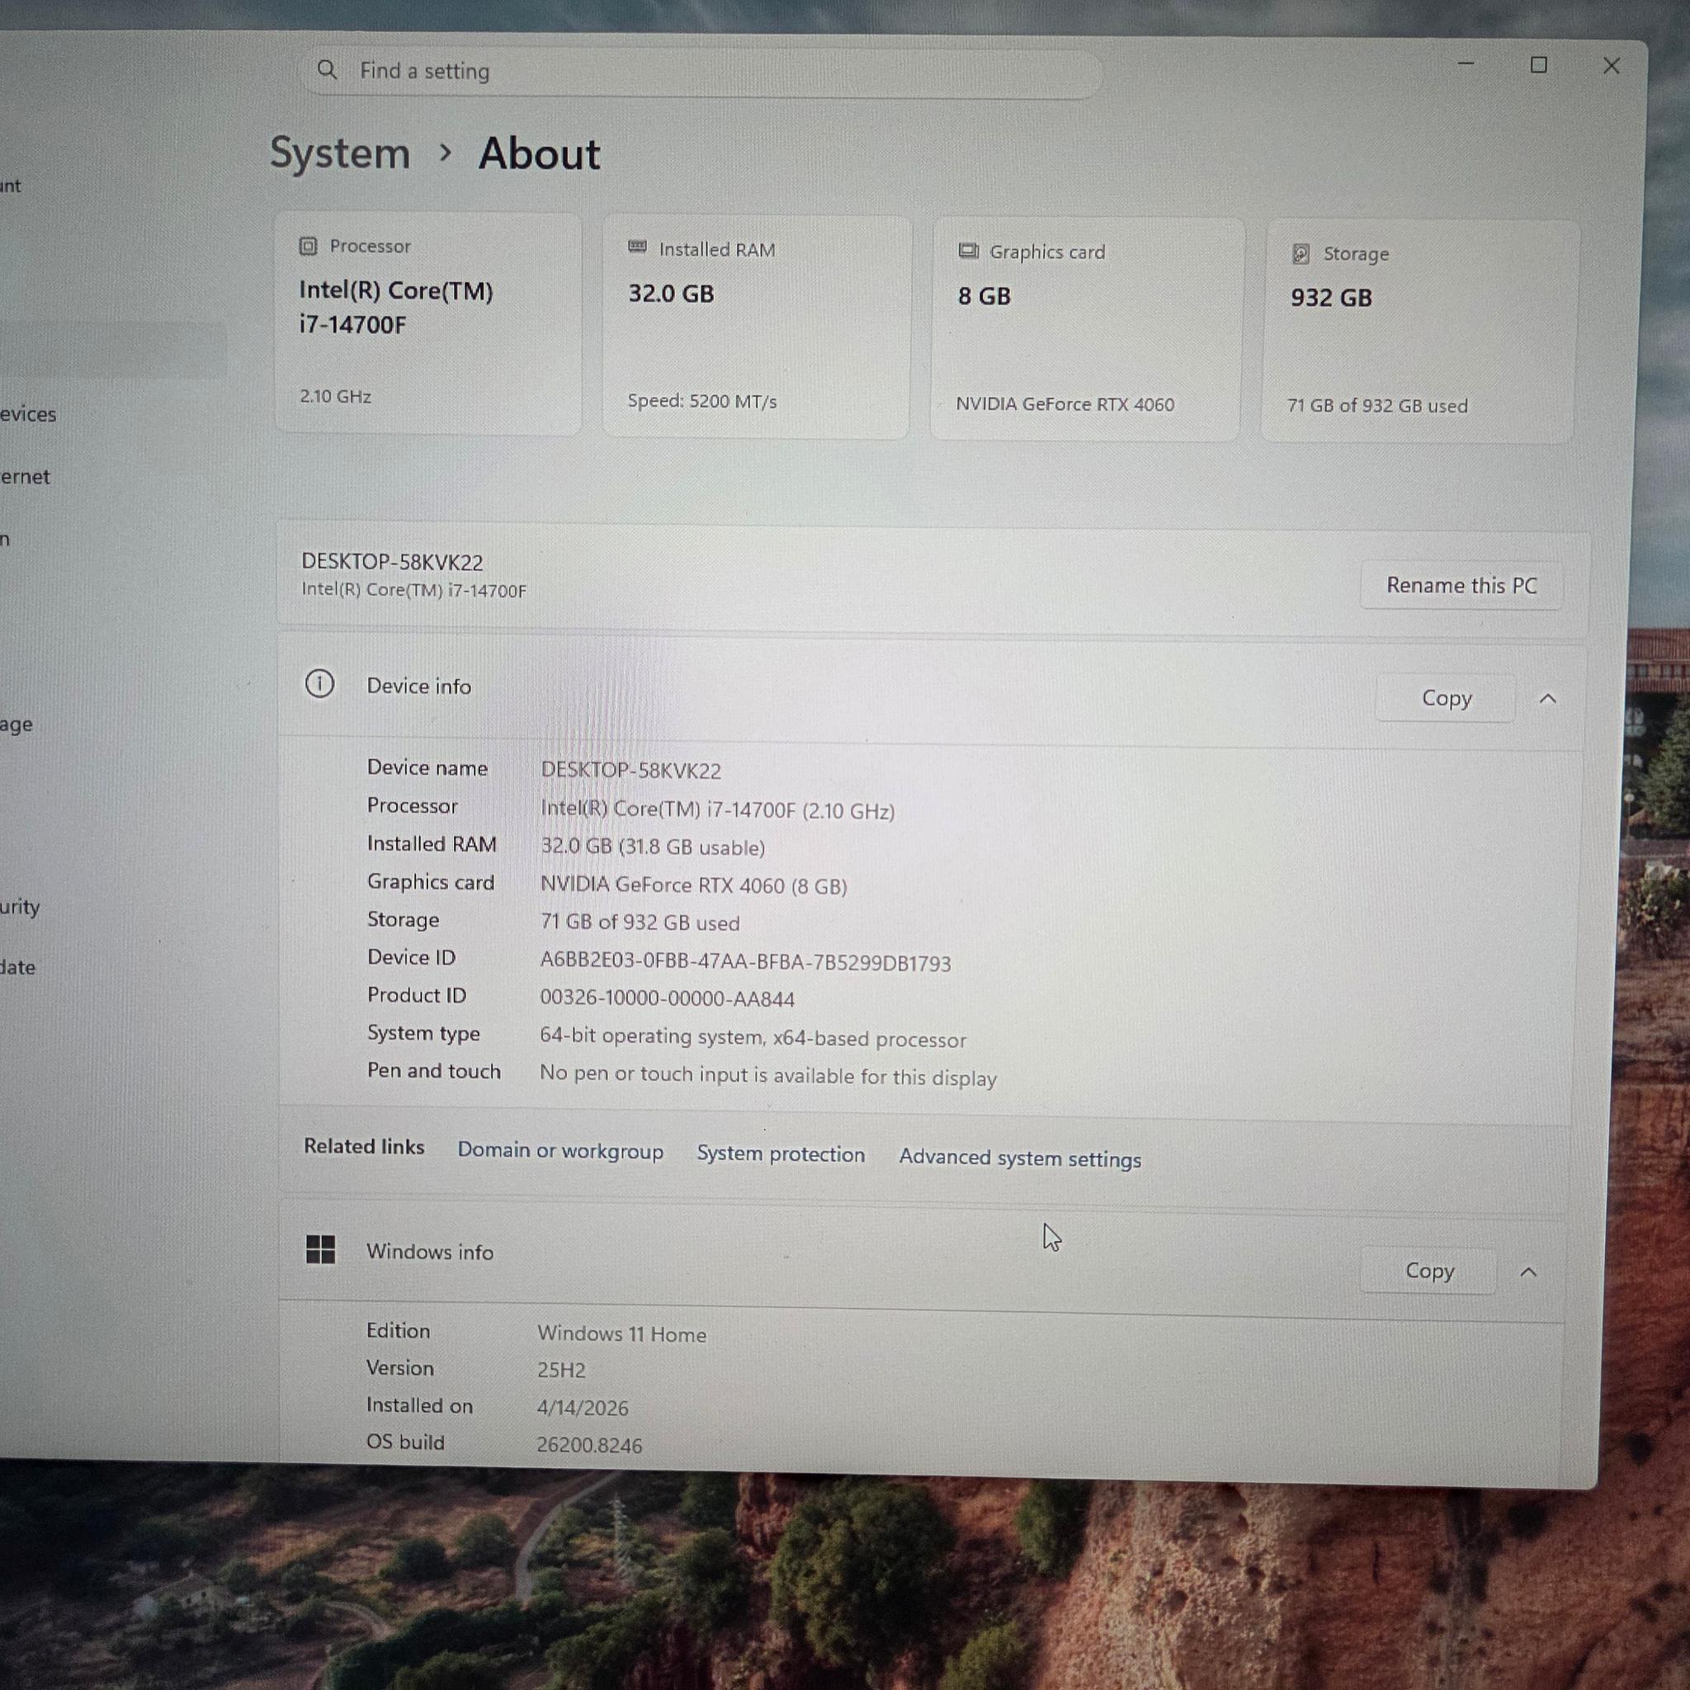Copy the Windows info details

point(1429,1271)
